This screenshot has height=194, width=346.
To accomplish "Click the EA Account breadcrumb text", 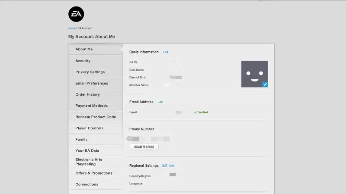I will [85, 28].
